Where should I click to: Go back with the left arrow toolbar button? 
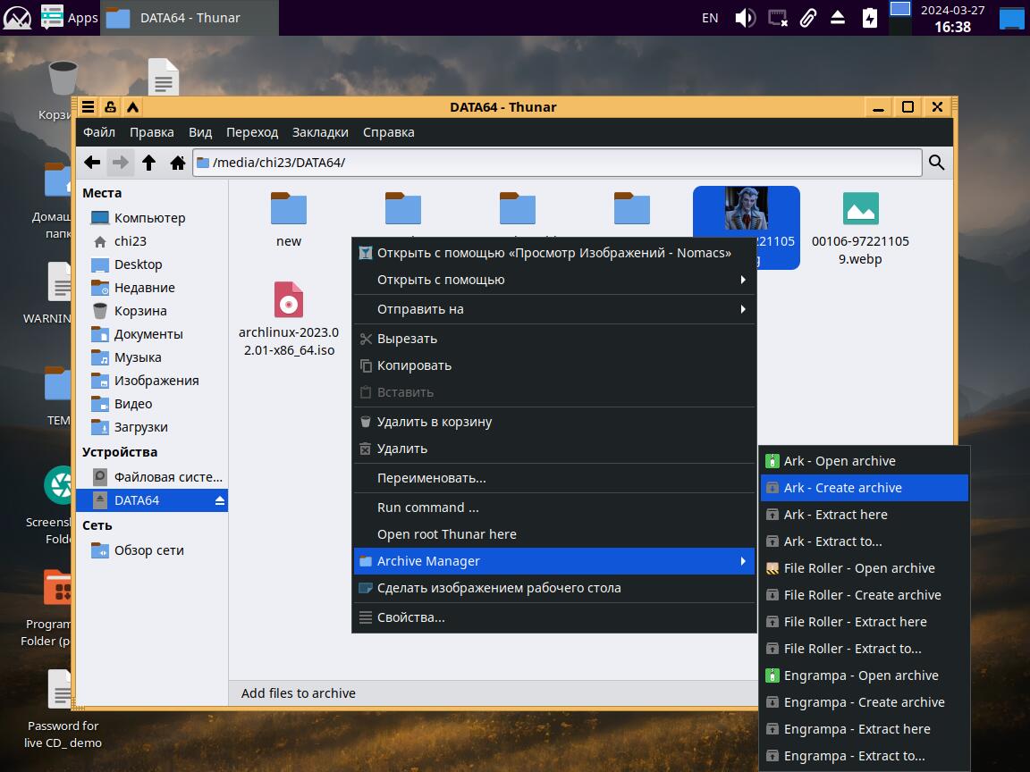click(x=92, y=162)
